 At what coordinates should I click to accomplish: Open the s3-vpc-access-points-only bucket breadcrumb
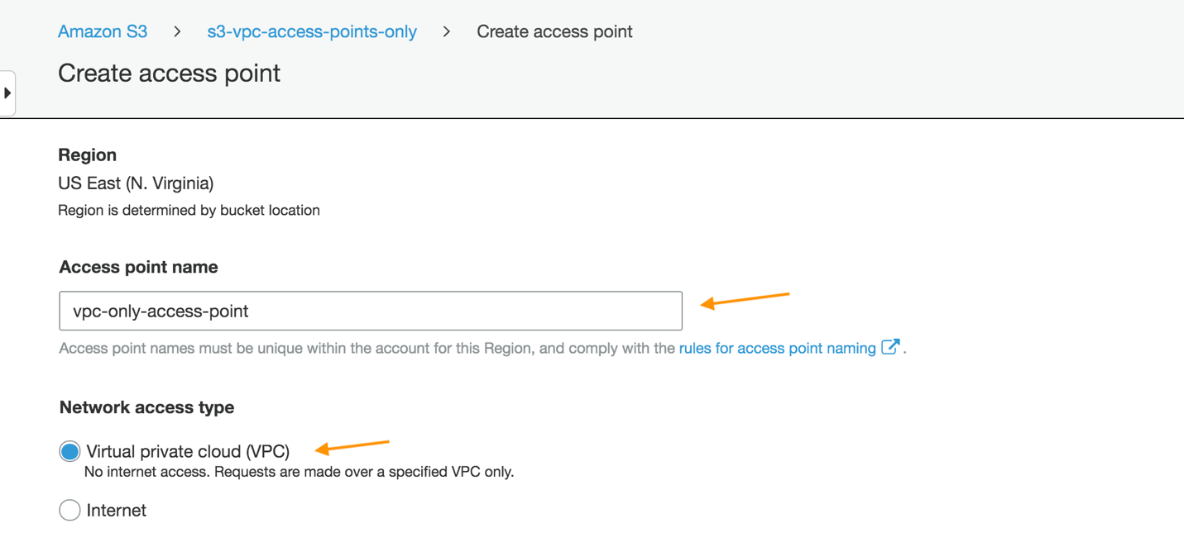pyautogui.click(x=312, y=31)
